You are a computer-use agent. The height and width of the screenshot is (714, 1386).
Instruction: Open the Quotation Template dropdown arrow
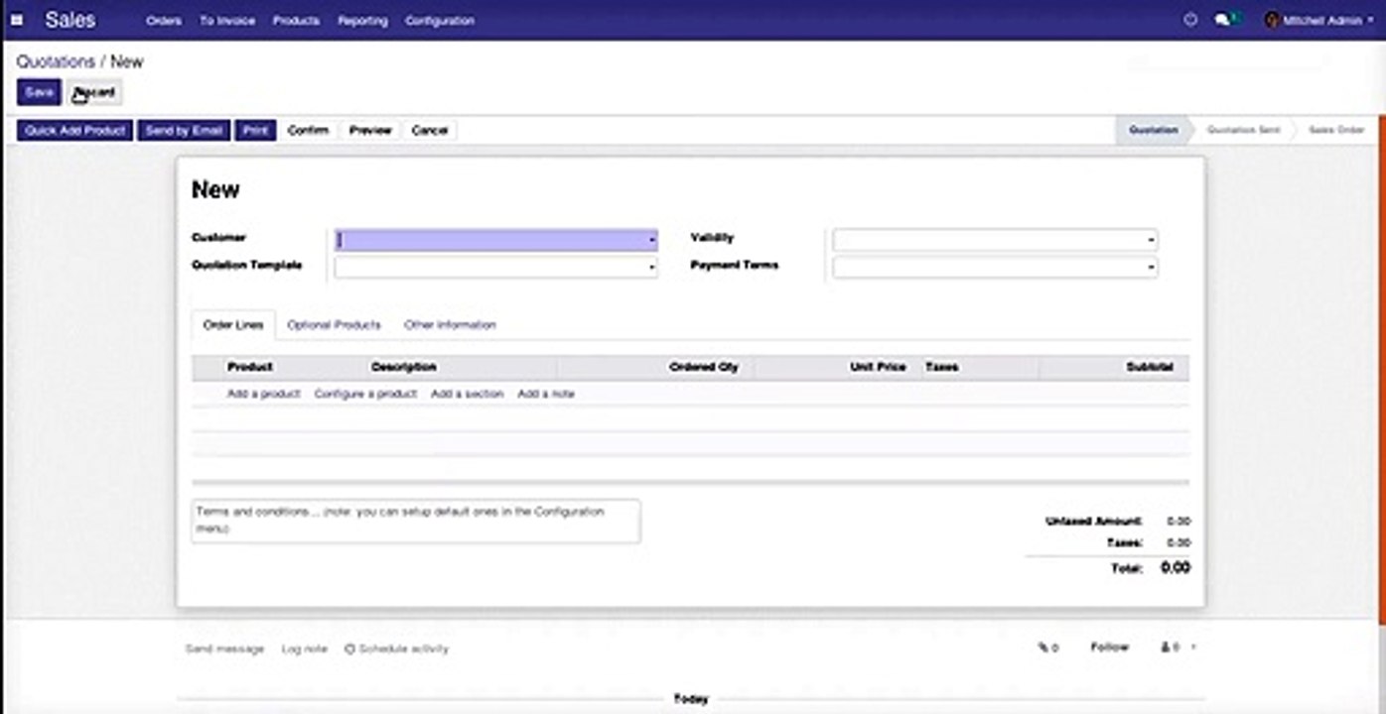tap(651, 268)
